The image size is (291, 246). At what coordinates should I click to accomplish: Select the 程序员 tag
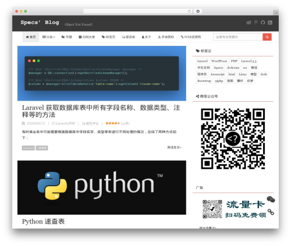[x=202, y=74]
